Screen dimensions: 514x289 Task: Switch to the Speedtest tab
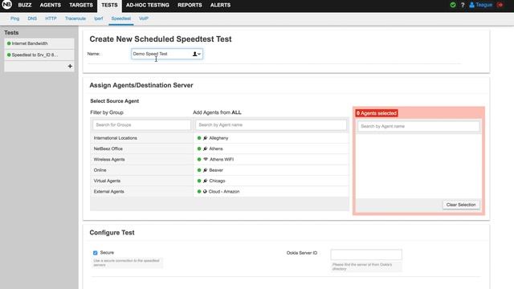click(x=121, y=18)
